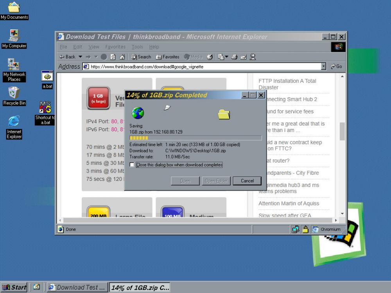Image resolution: width=391 pixels, height=293 pixels.
Task: Cancel the 1GB.zip download
Action: [x=247, y=181]
